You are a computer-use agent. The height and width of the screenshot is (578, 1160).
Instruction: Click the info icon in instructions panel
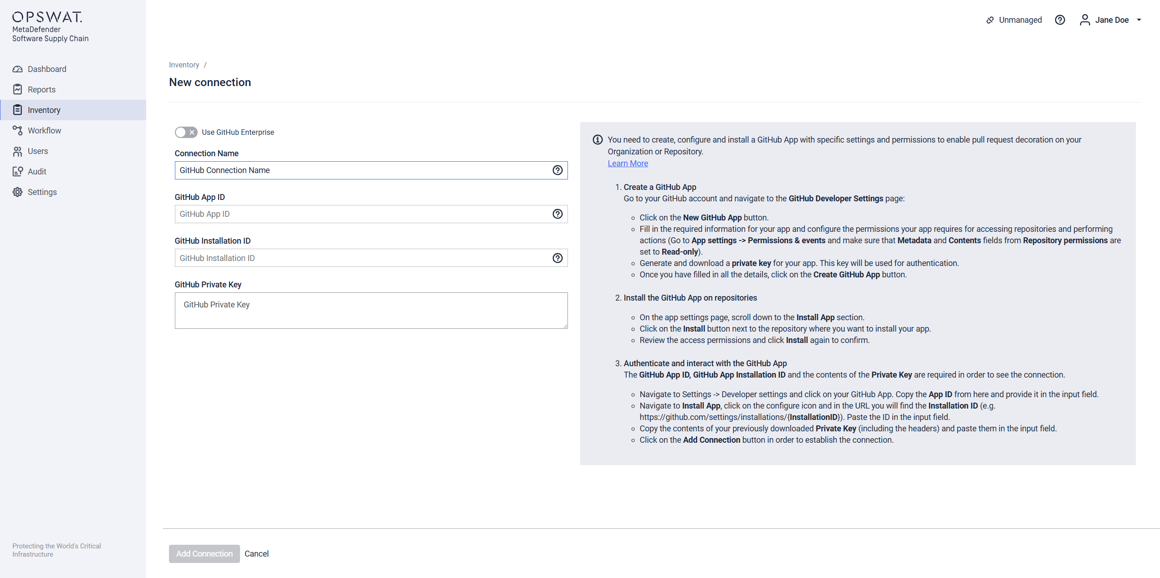pyautogui.click(x=598, y=140)
